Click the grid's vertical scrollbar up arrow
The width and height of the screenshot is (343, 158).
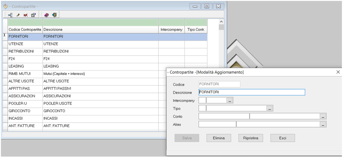(x=221, y=22)
